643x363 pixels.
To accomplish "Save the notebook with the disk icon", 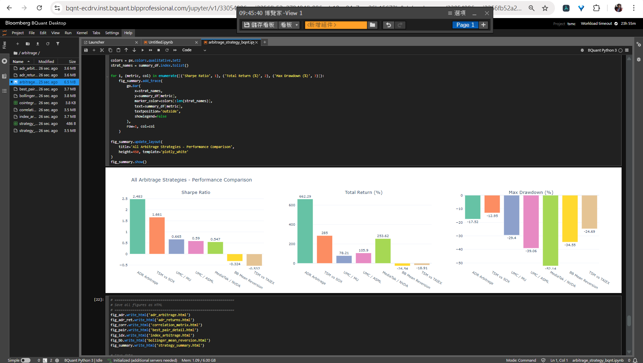I will pyautogui.click(x=86, y=50).
